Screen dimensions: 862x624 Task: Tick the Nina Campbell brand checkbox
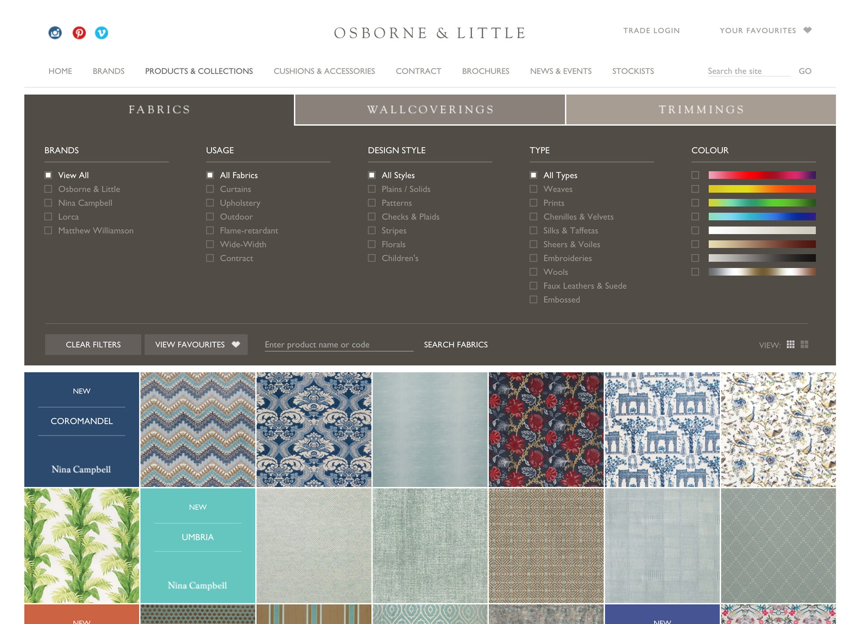pos(48,203)
